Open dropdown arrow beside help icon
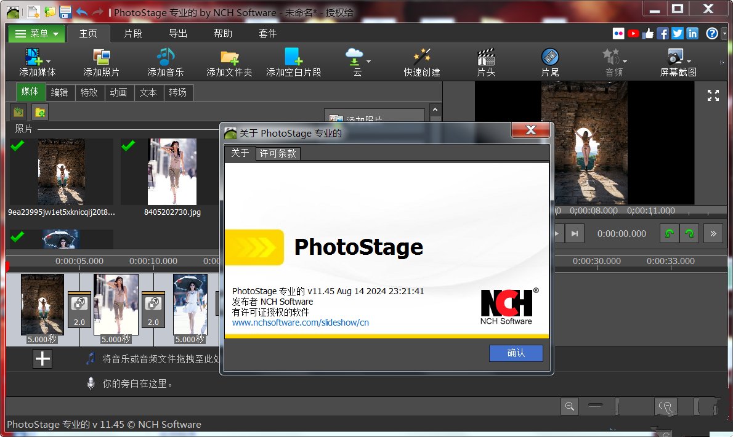Screen dimensions: 733x437 pos(724,34)
